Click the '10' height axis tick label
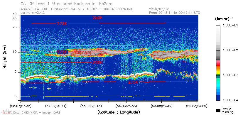 (15, 52)
